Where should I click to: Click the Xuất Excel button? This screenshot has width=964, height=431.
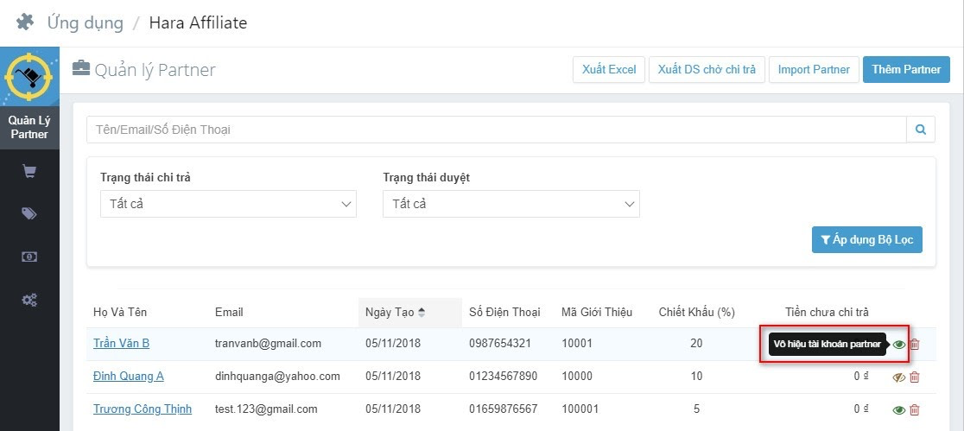pyautogui.click(x=608, y=70)
